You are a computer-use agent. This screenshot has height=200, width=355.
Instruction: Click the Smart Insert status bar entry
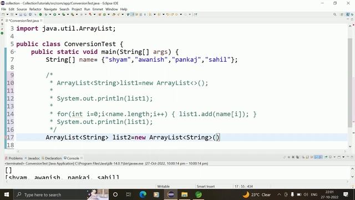[206, 186]
